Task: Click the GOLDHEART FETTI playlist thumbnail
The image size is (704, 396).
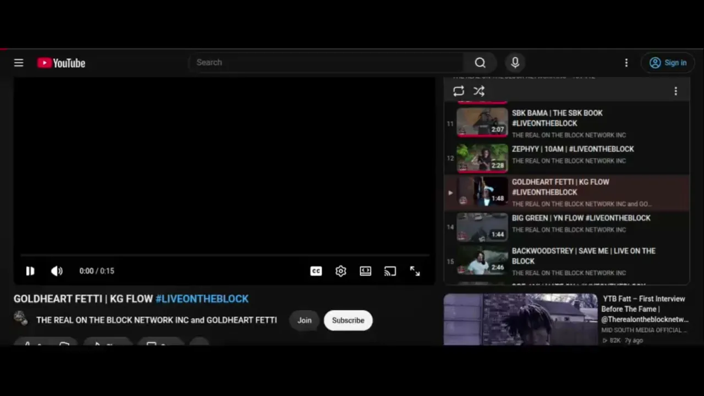Action: [x=482, y=192]
